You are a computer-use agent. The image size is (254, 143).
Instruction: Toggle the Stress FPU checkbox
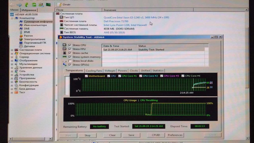tap(70, 49)
